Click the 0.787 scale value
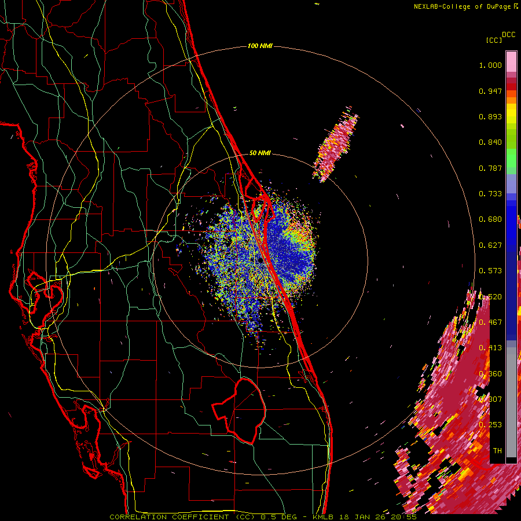The height and width of the screenshot is (521, 521). point(490,168)
